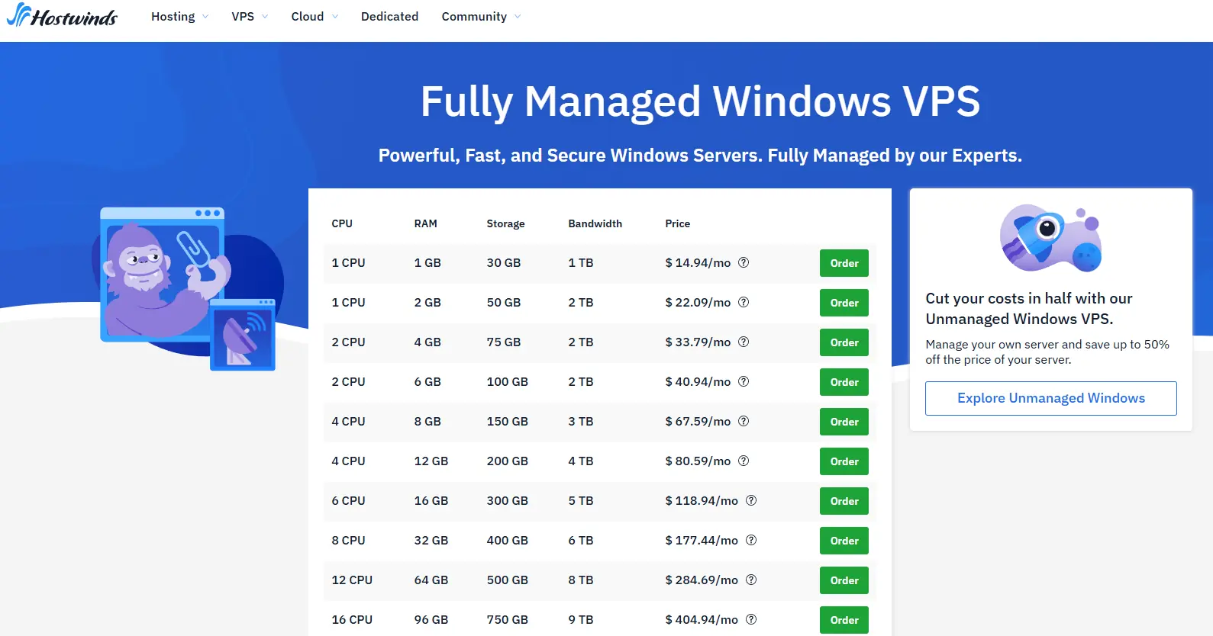The image size is (1213, 636).
Task: Click help icon next to $14.94/mo
Action: click(744, 262)
